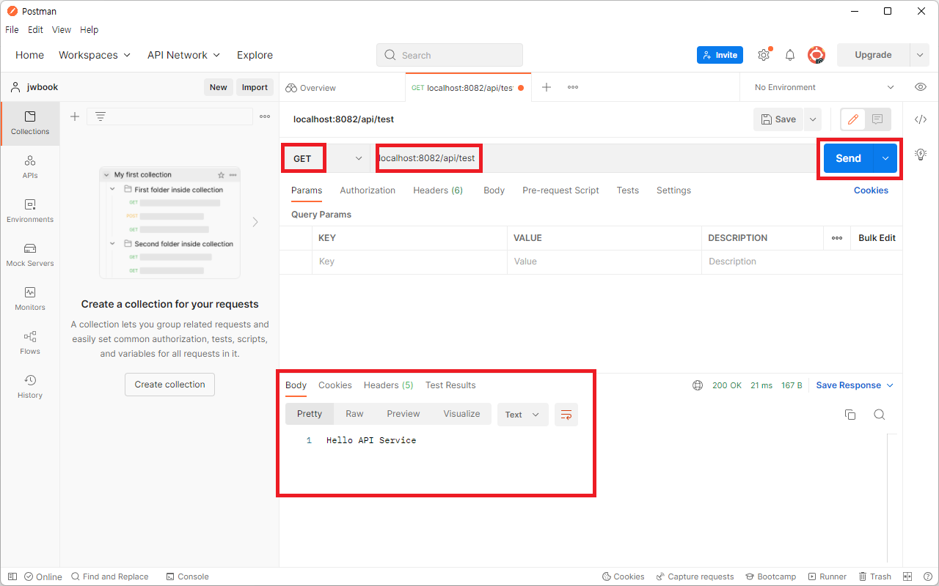The image size is (939, 586).
Task: Open the notifications bell
Action: [790, 55]
